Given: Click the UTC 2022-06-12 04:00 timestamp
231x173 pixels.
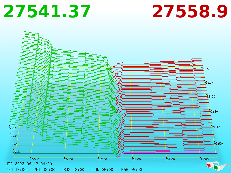Looking at the screenshot, I should [29, 164].
